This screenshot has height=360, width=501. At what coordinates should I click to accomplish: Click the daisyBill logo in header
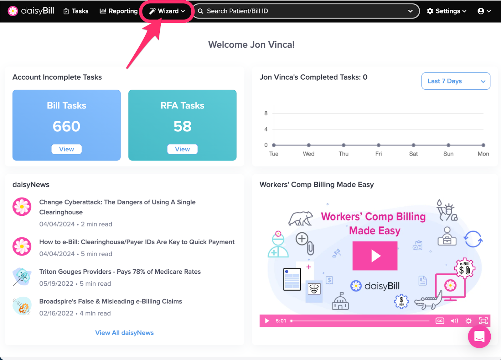(31, 11)
